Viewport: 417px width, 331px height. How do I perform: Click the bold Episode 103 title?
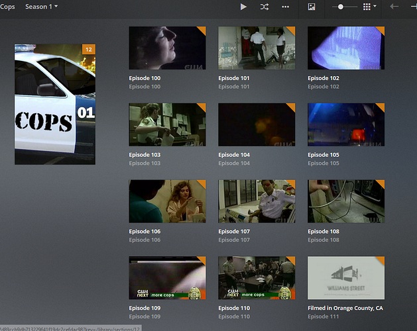[145, 155]
